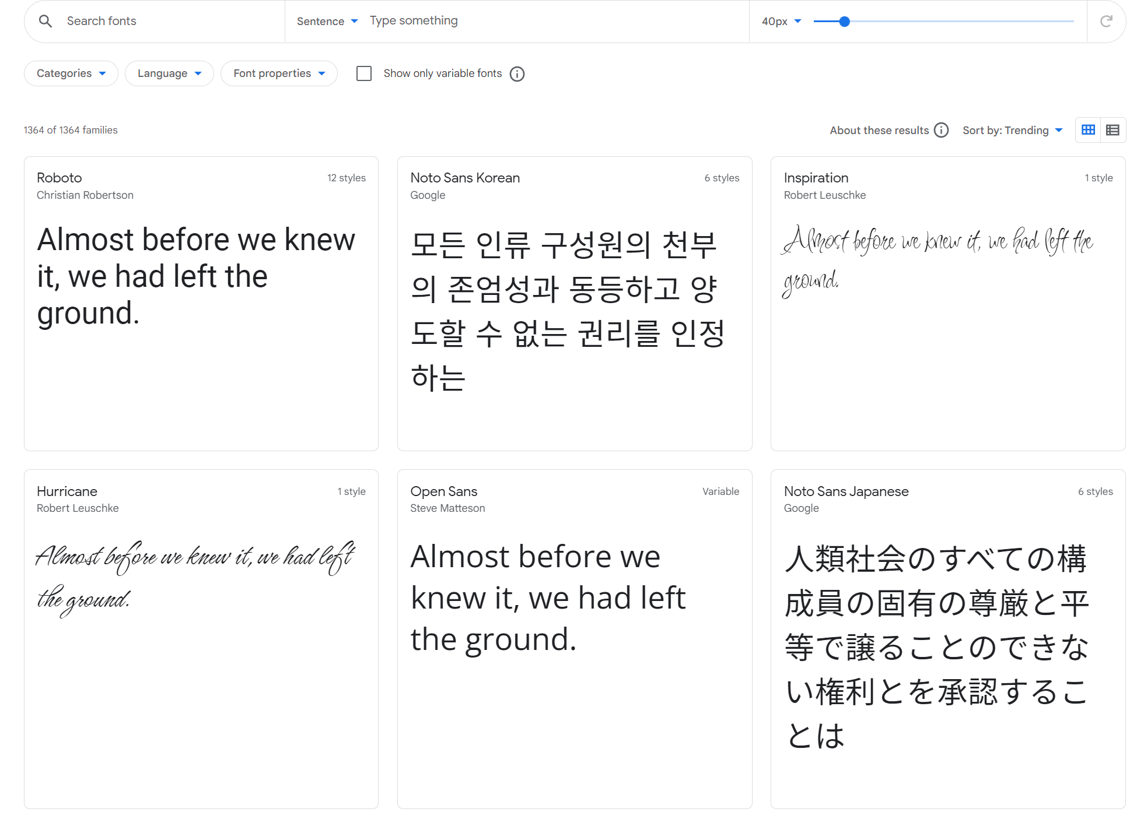Click the font size slider handle
1137x819 pixels.
[x=844, y=22]
